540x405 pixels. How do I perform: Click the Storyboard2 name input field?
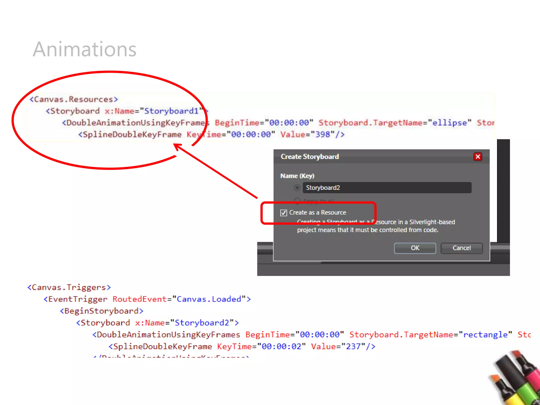387,187
